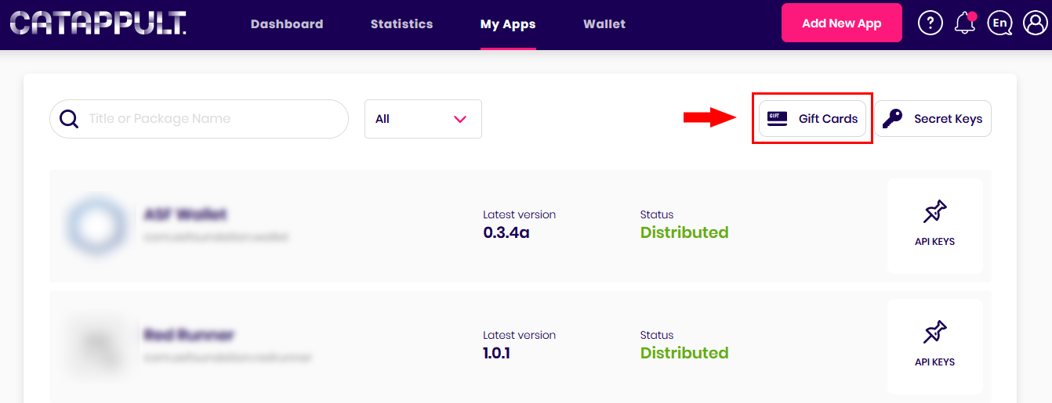Click the search magnifier icon
The image size is (1052, 403).
pyautogui.click(x=69, y=119)
